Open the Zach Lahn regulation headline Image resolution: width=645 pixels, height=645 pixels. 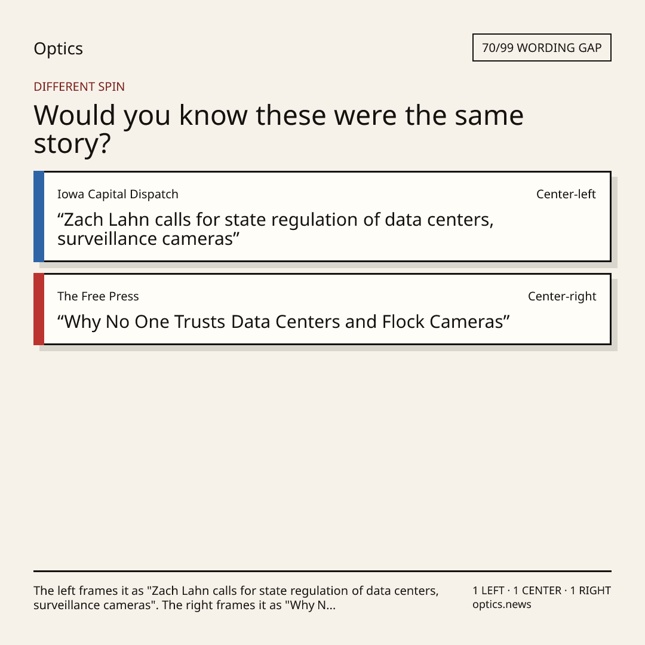(x=275, y=229)
